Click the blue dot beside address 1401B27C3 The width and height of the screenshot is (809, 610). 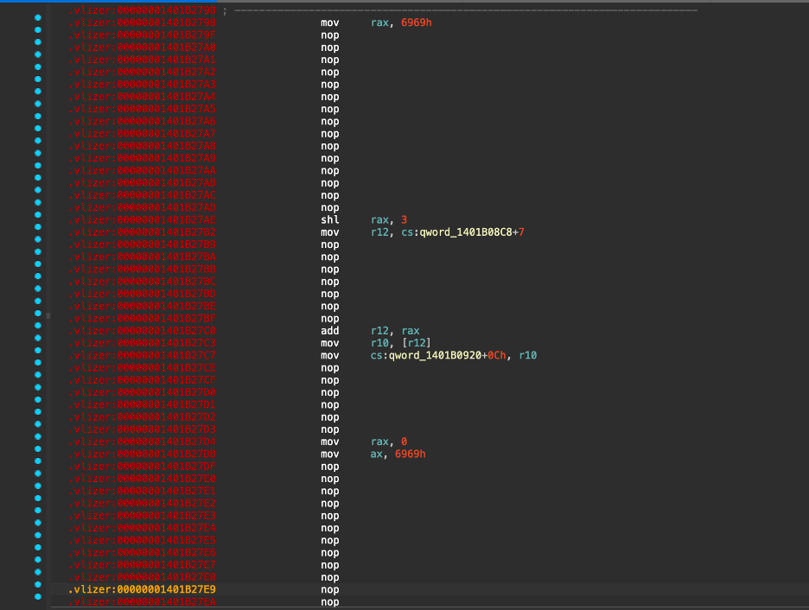(x=38, y=338)
